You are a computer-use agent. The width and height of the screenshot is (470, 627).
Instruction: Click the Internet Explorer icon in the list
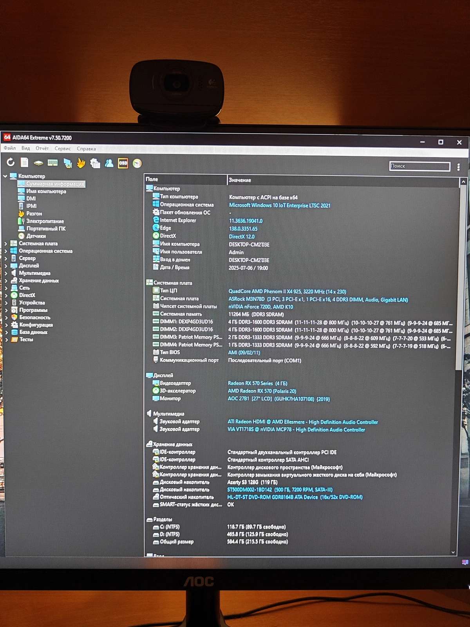coord(156,220)
